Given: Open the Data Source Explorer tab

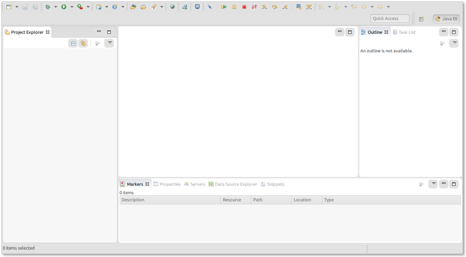Looking at the screenshot, I should pyautogui.click(x=233, y=184).
